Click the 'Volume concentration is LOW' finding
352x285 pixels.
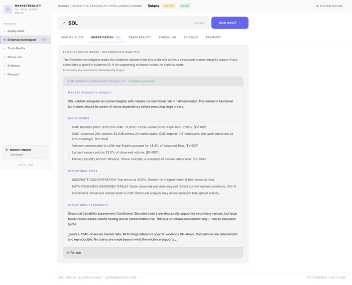135,146
